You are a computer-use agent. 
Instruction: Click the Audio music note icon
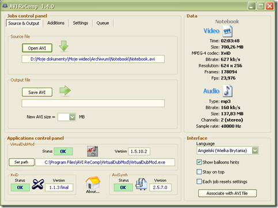pos(227,91)
